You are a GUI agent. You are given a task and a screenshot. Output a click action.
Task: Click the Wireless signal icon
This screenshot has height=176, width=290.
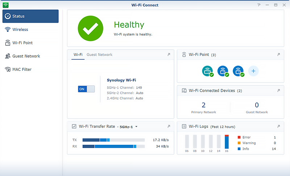tap(8, 29)
